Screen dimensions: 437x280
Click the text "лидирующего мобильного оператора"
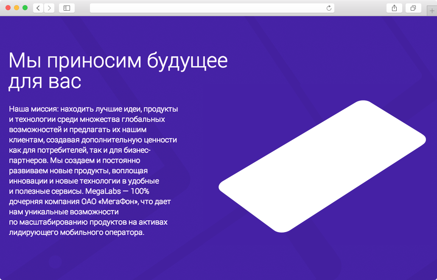click(x=76, y=232)
